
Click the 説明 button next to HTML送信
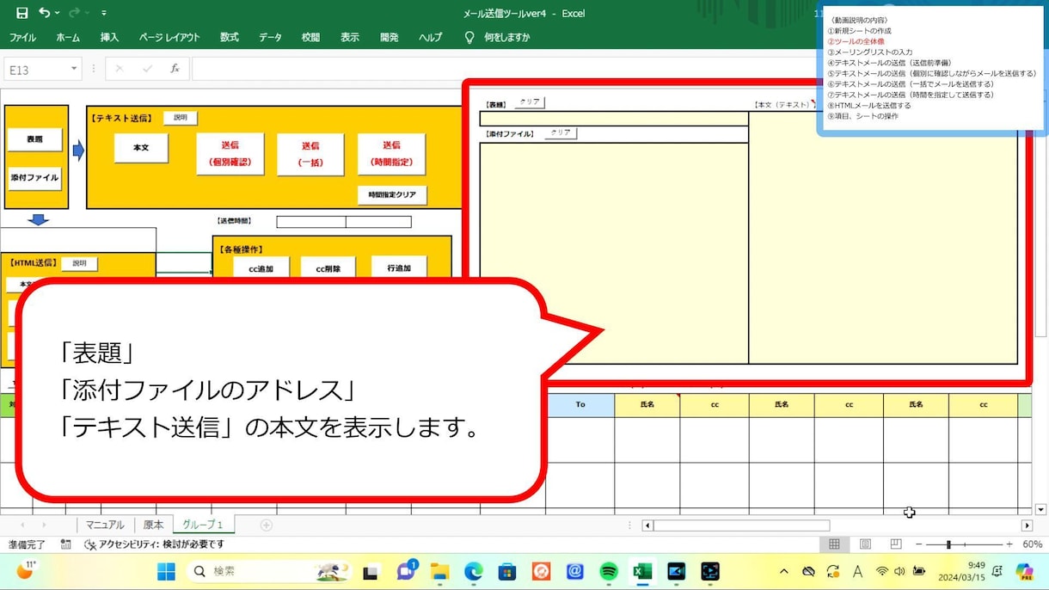pyautogui.click(x=79, y=264)
